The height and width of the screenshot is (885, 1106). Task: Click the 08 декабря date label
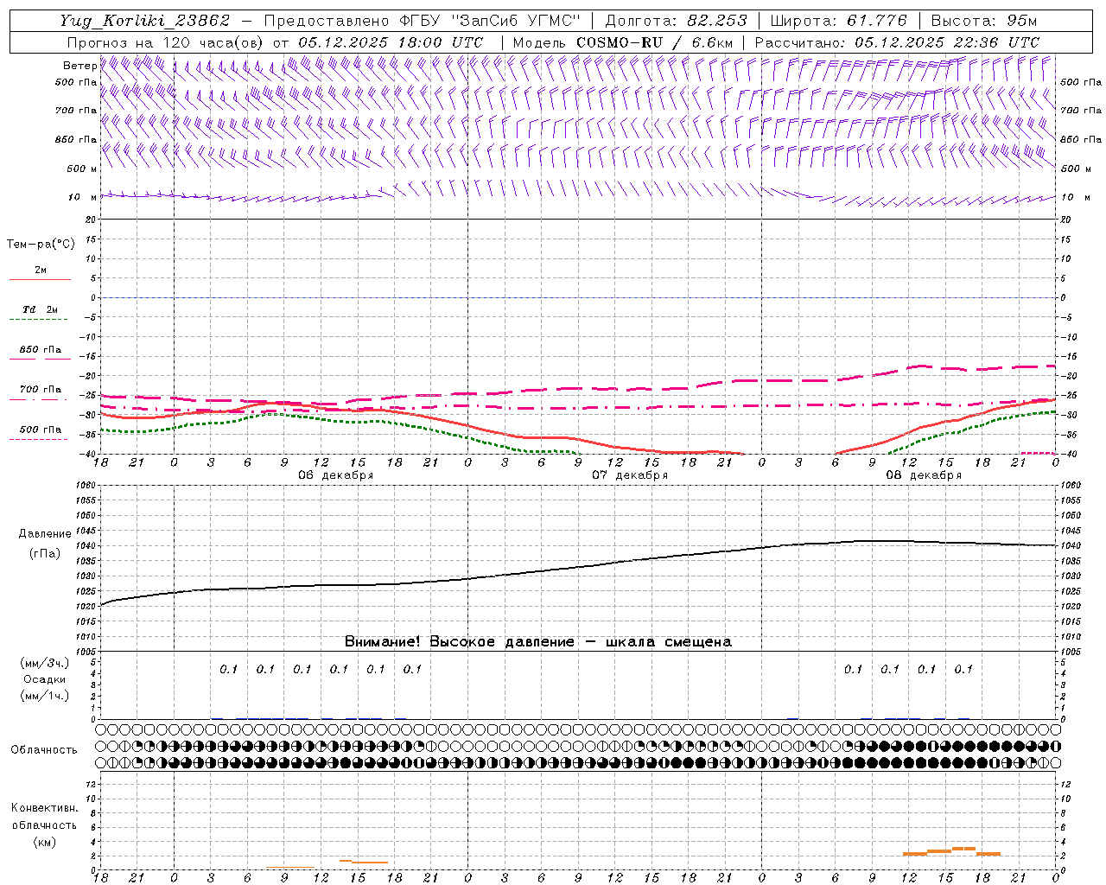coord(924,475)
